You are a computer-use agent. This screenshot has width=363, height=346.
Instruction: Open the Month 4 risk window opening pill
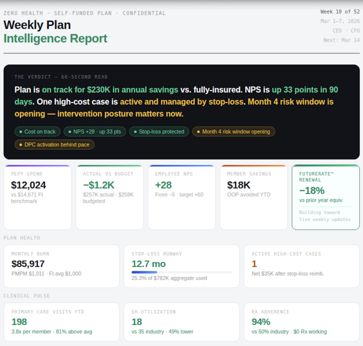coord(234,132)
